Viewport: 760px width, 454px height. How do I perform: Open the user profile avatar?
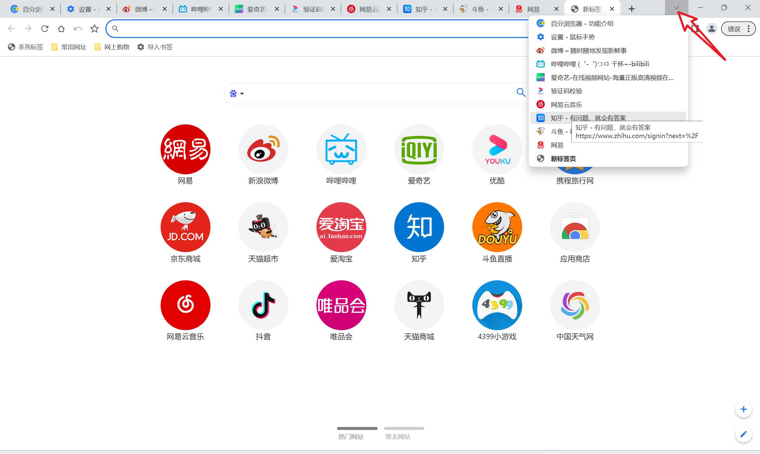point(712,29)
